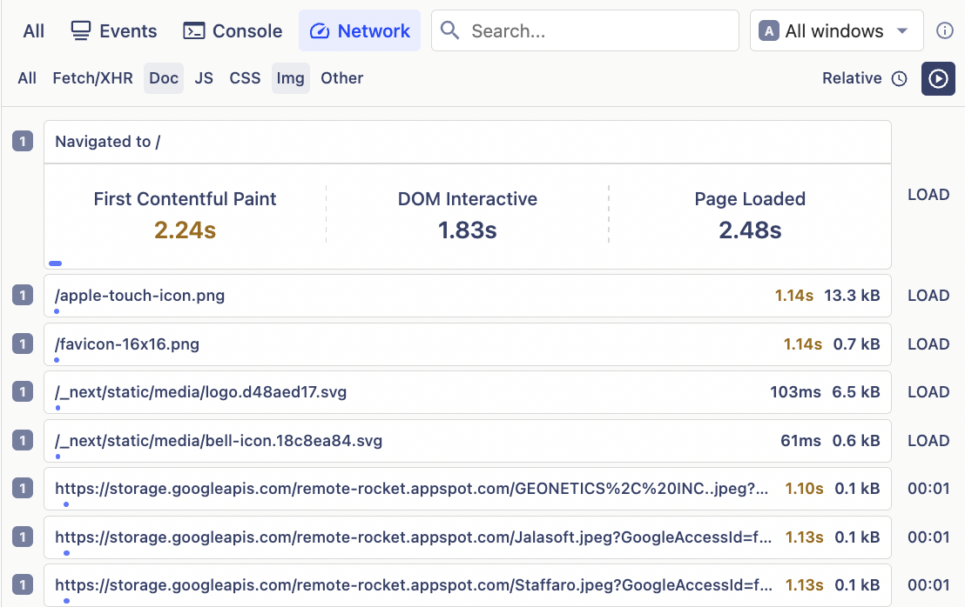
Task: Open the info icon at top right
Action: point(946,30)
